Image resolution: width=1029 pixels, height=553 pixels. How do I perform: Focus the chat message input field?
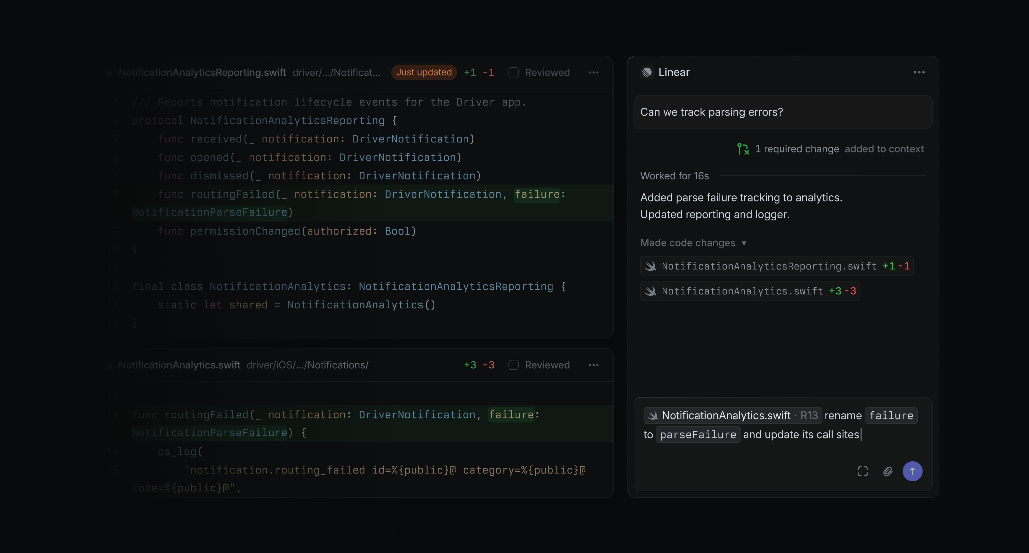(783, 444)
